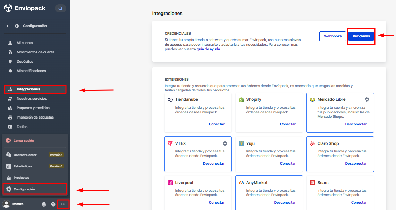Click the Webhooks button
The image size is (396, 210).
[332, 36]
